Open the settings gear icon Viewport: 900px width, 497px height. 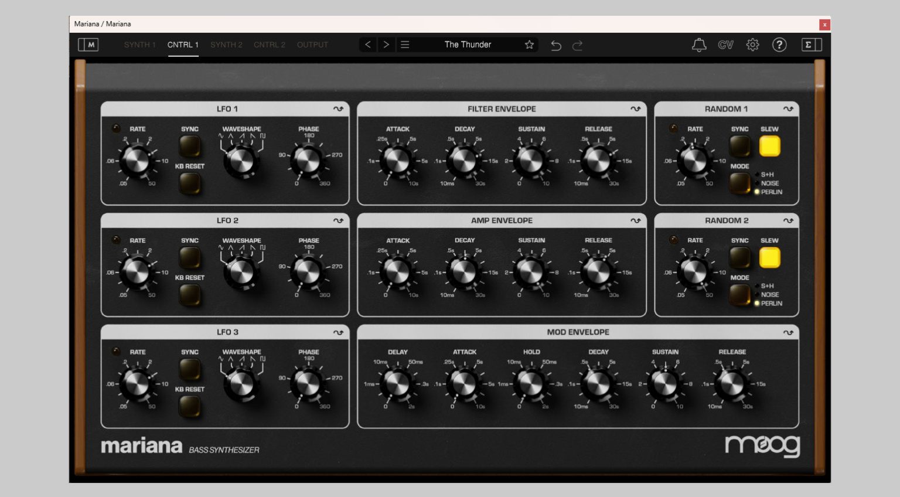click(753, 45)
